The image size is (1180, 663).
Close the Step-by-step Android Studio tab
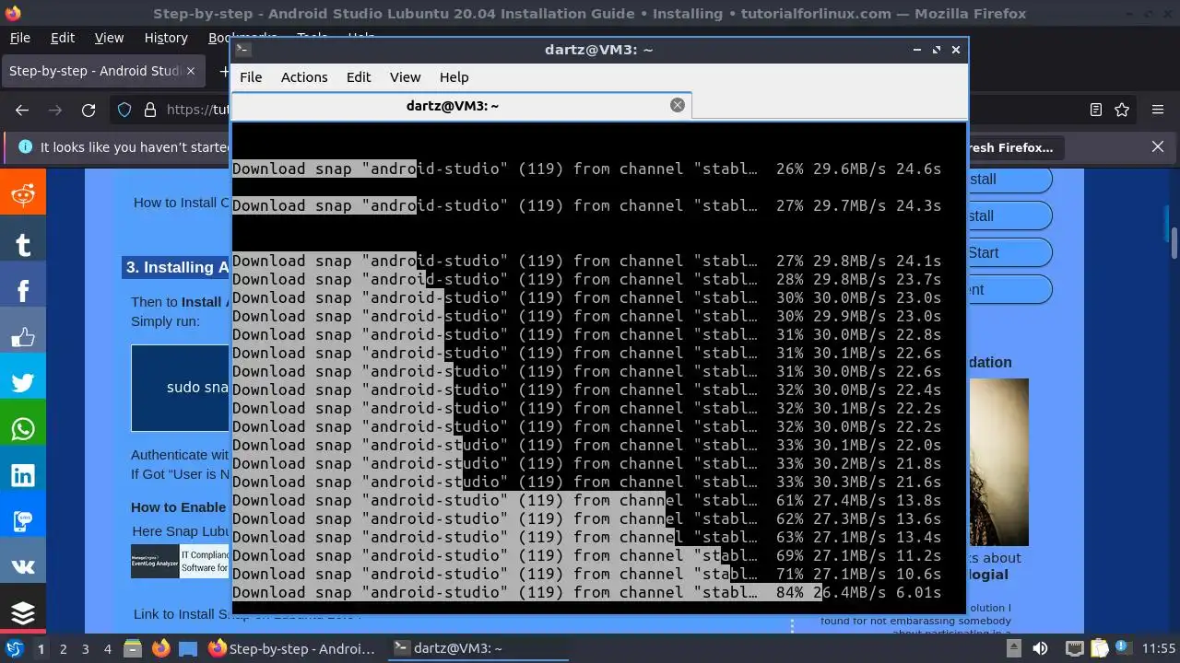coord(191,71)
